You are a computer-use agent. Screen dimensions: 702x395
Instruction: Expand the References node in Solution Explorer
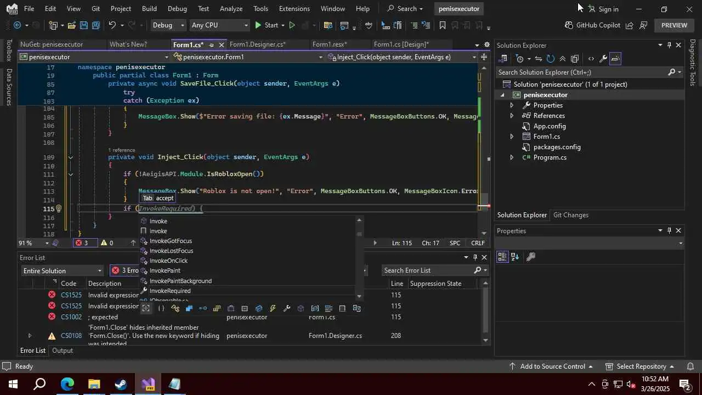512,116
